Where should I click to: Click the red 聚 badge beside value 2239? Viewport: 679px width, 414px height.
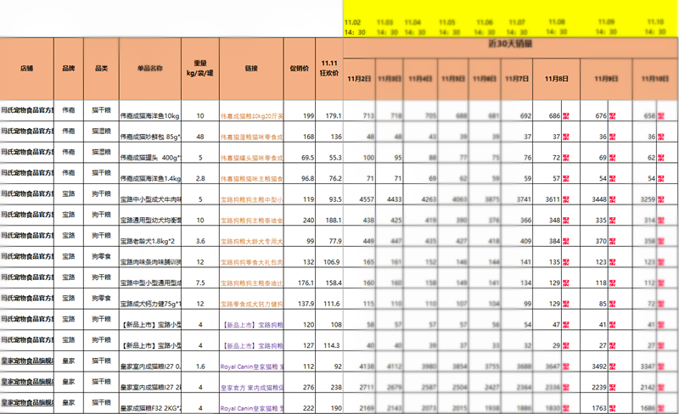pos(612,387)
